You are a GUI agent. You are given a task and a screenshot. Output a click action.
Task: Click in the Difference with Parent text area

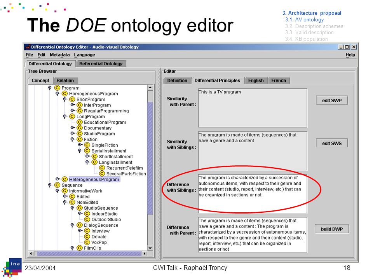pos(253,235)
